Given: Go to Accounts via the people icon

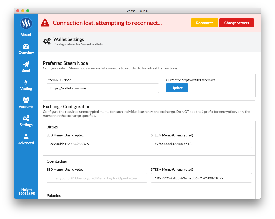Looking at the screenshot, I should 26,100.
